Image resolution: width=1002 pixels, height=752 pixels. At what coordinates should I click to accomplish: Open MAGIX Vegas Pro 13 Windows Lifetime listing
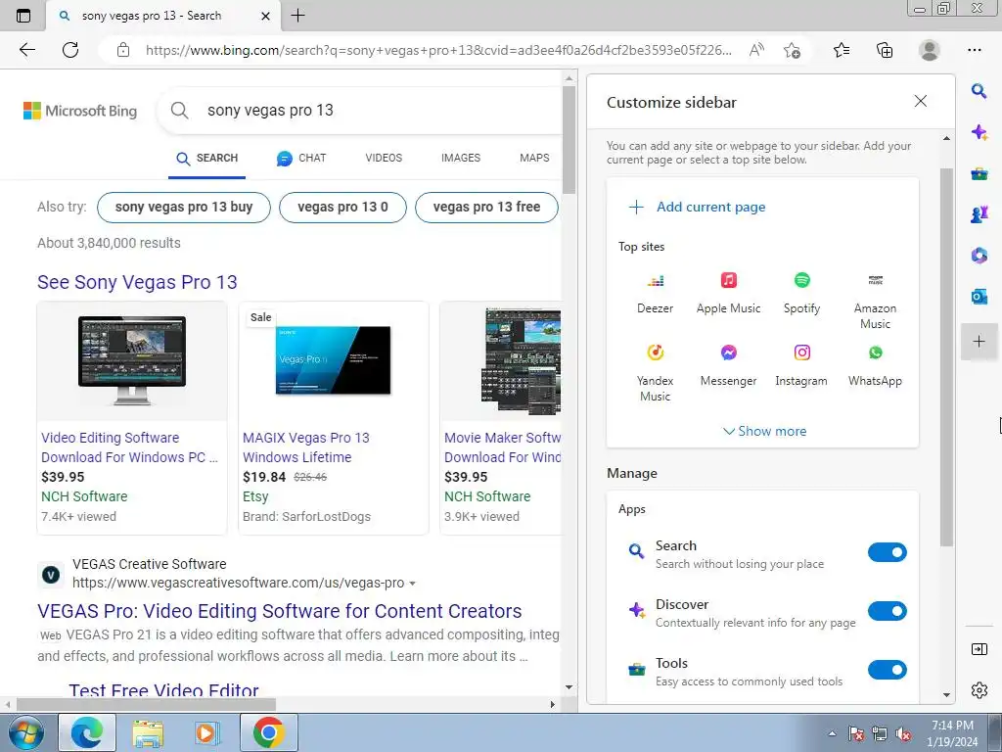pos(306,447)
